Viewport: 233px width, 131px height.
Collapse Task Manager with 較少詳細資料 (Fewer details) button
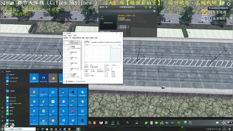(69, 81)
